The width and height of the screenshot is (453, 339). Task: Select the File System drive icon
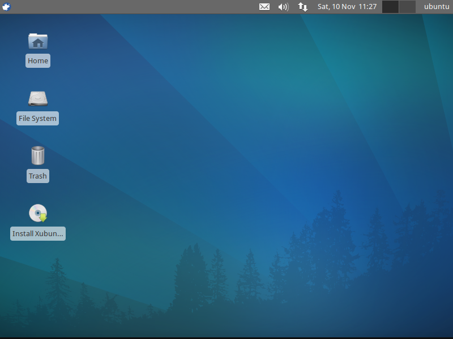38,99
